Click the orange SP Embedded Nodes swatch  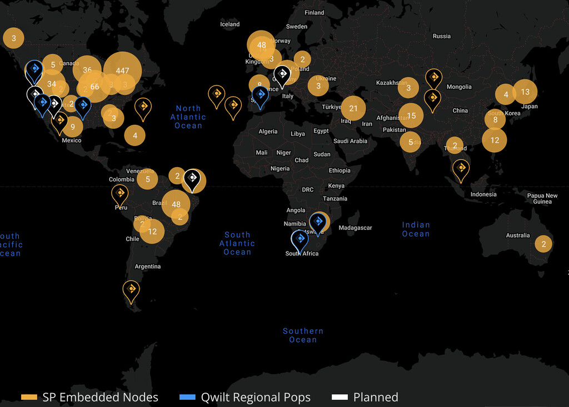(29, 397)
